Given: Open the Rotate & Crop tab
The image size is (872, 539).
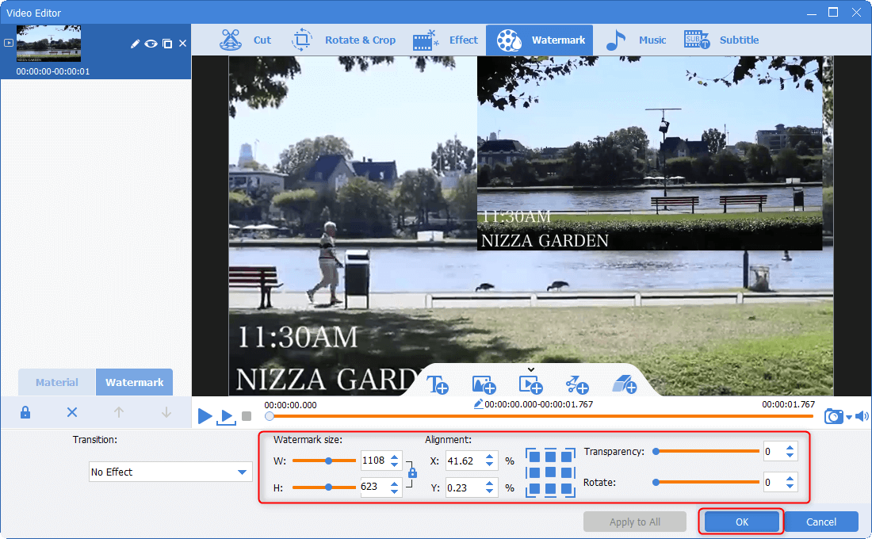Looking at the screenshot, I should [x=344, y=40].
